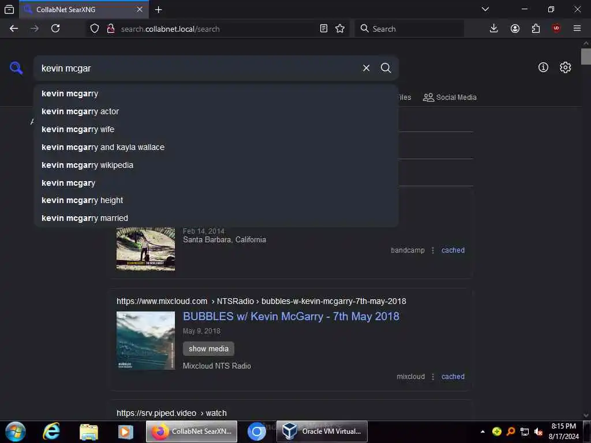Open BUBBLES w/ Kevin McGarry result title
This screenshot has width=591, height=443.
291,317
